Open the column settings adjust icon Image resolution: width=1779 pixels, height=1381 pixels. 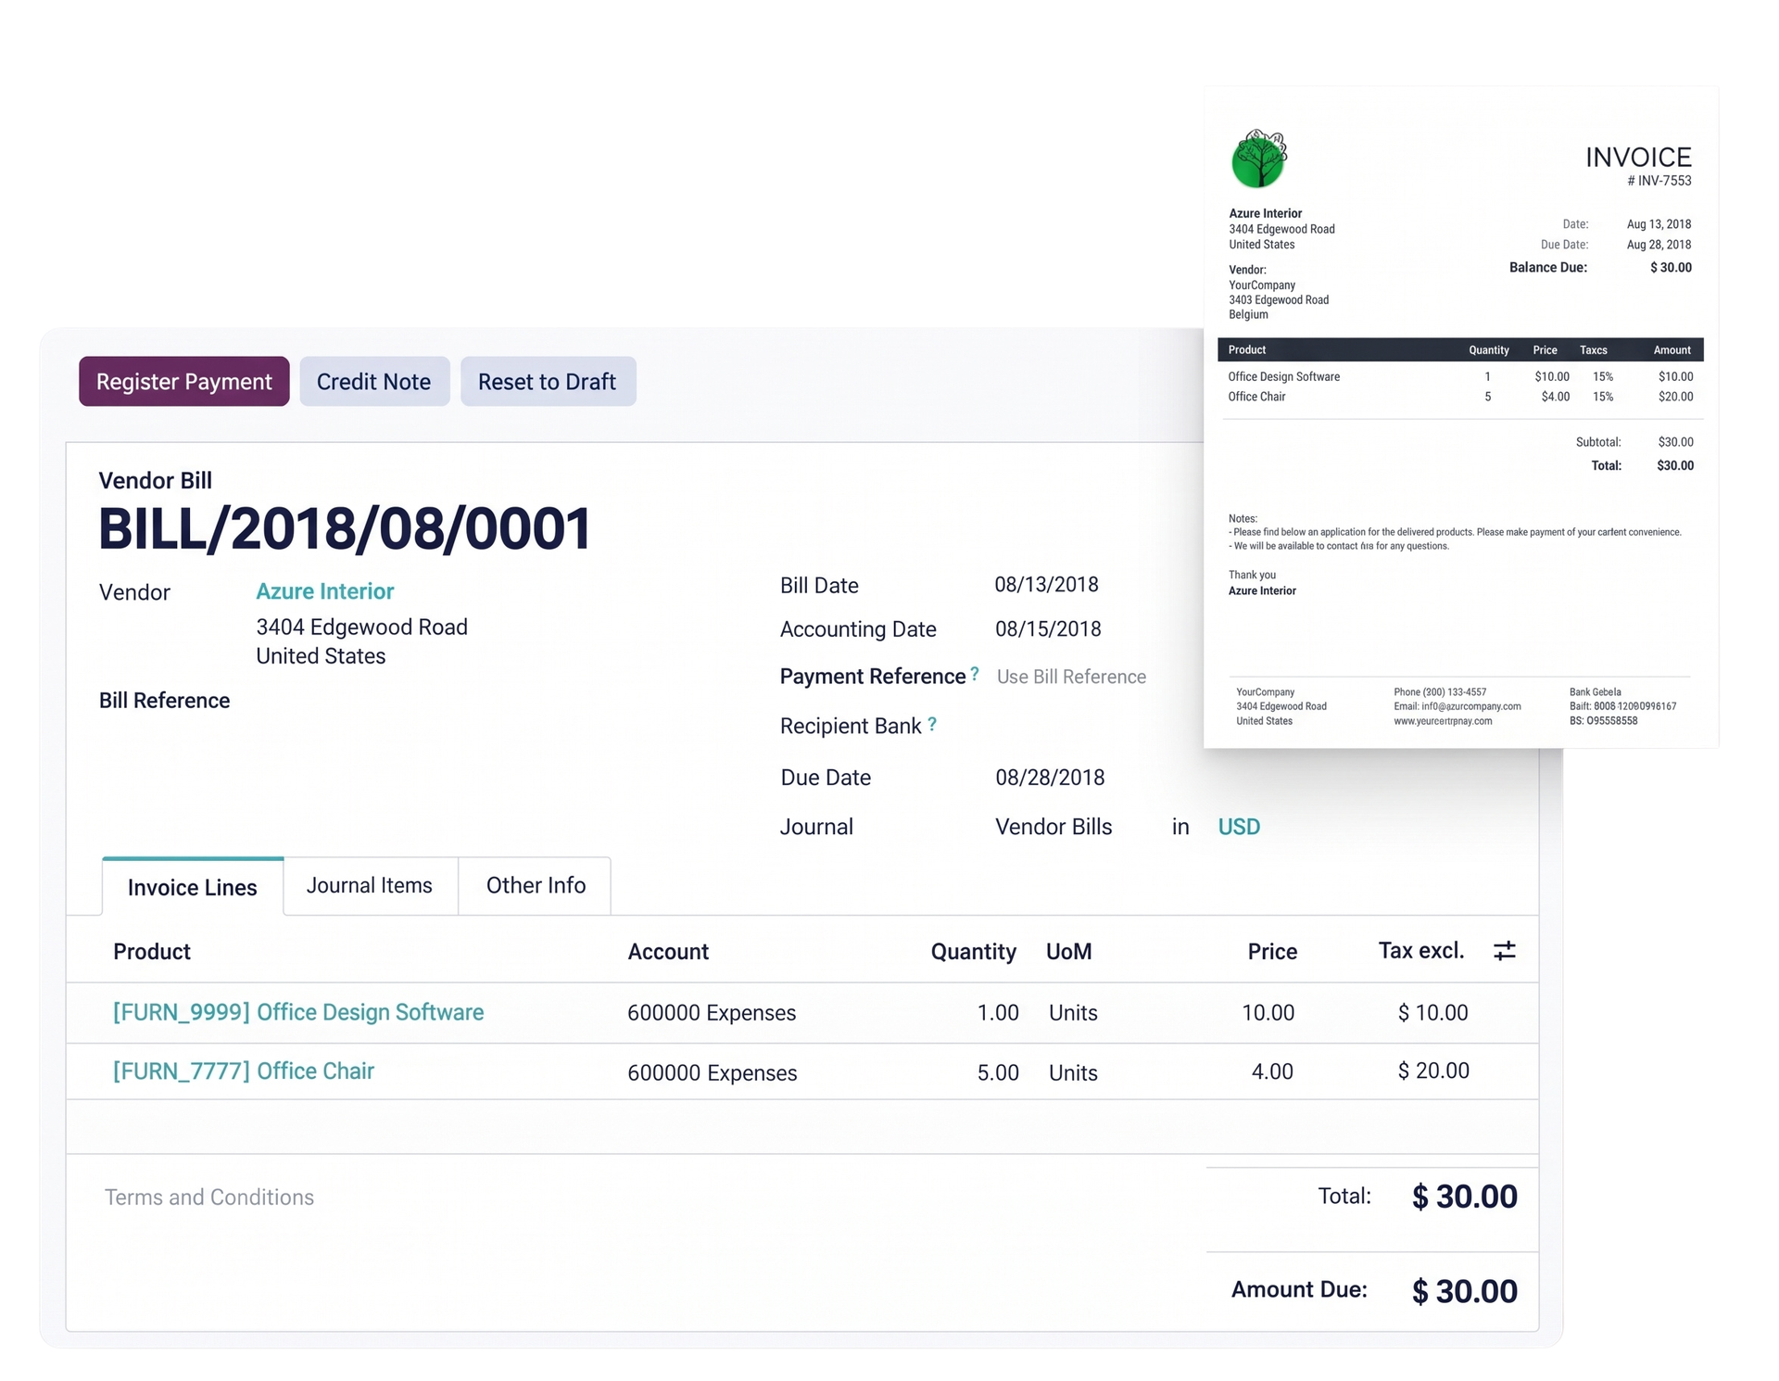[x=1504, y=950]
